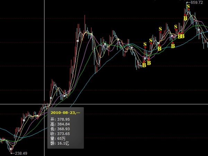Select the second S marker from the left
The height and width of the screenshot is (156, 208).
[150, 40]
